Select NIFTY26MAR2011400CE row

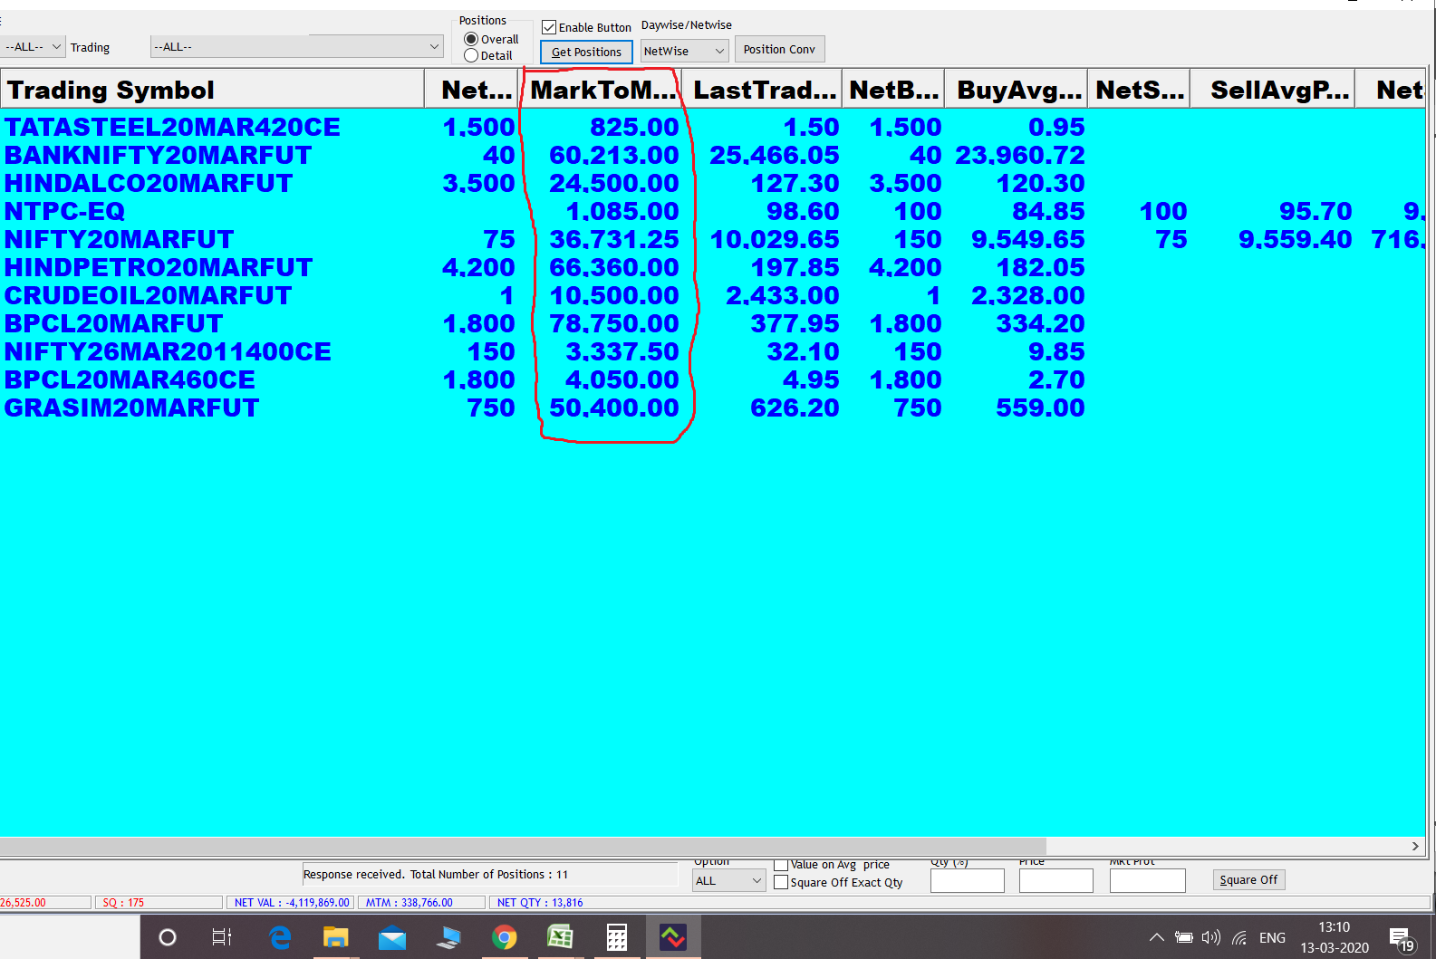(712, 351)
